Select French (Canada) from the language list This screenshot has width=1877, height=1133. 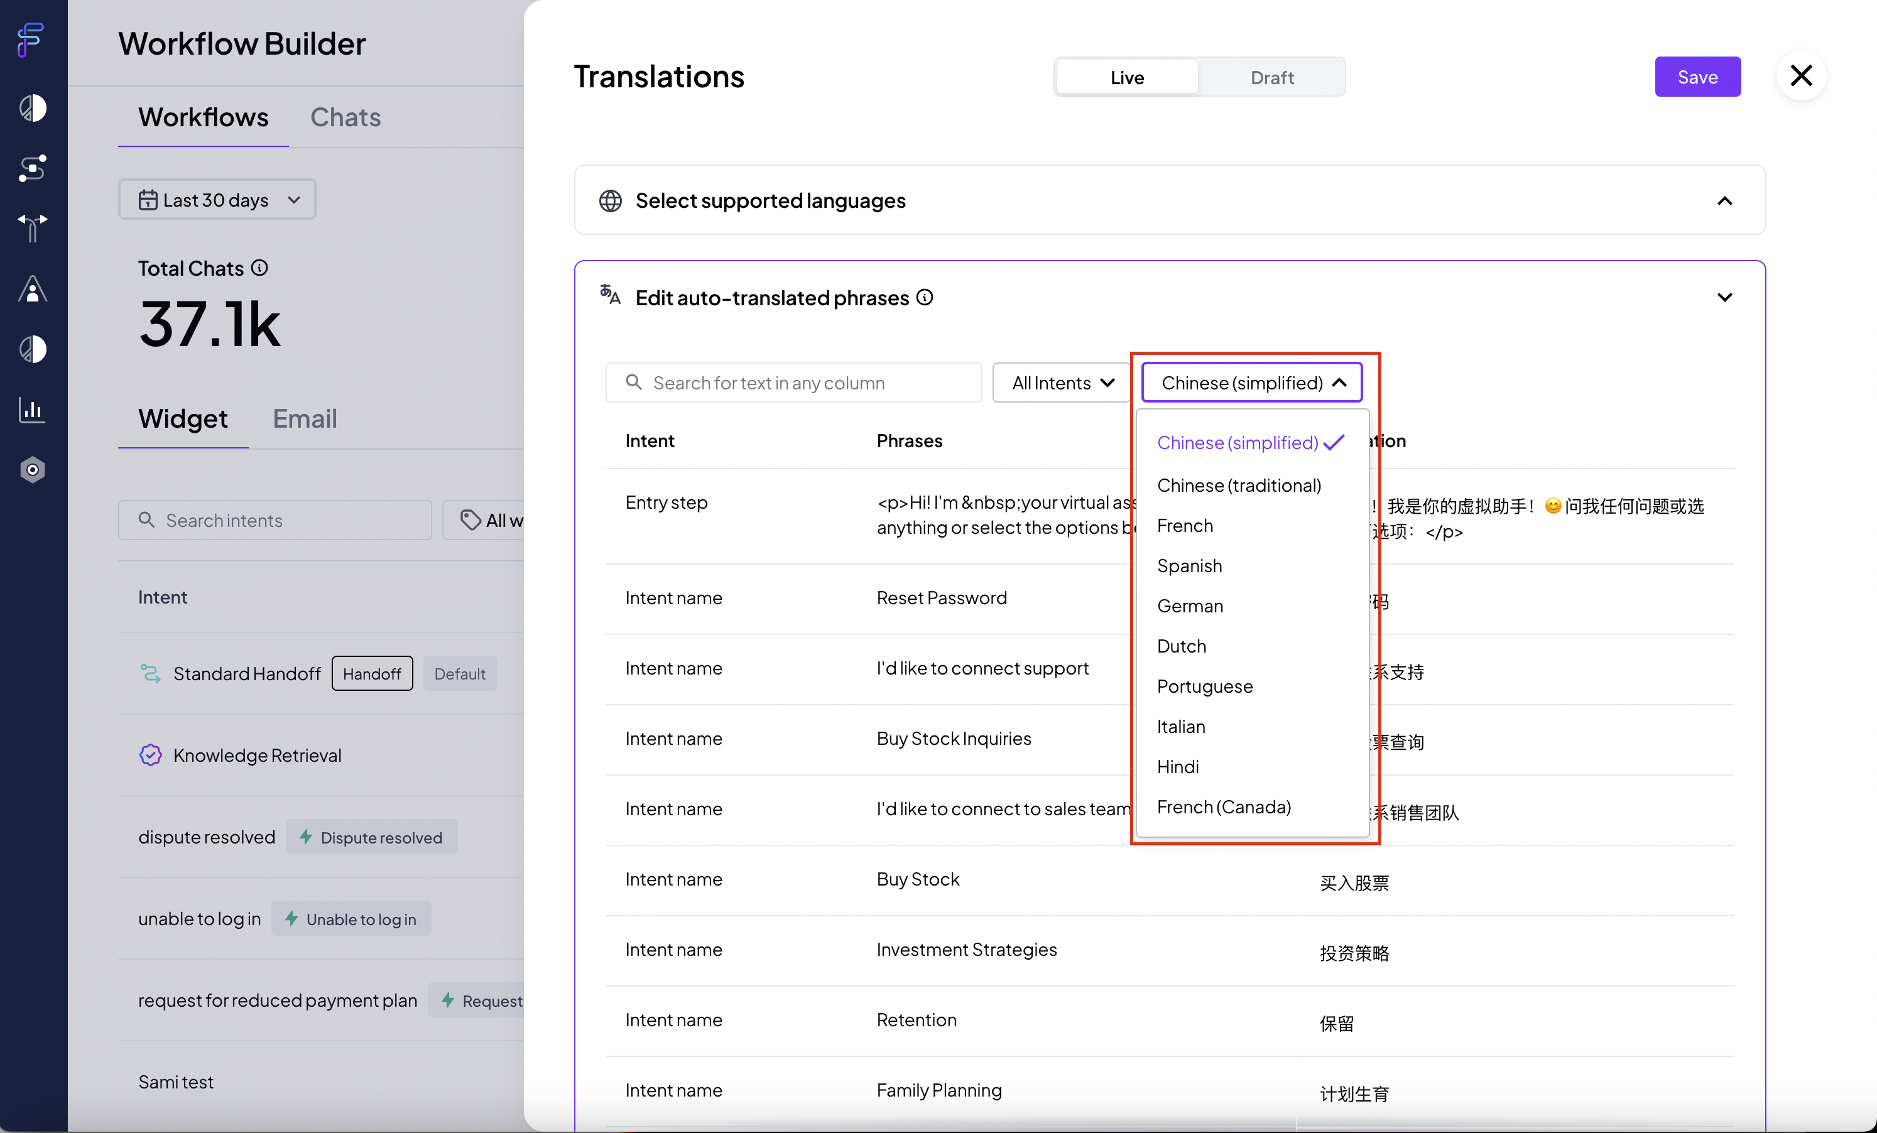[1224, 808]
